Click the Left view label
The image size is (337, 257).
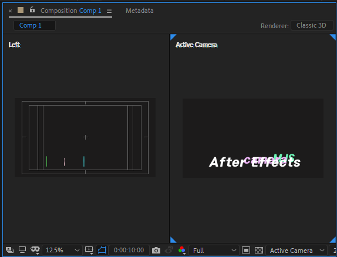[14, 45]
